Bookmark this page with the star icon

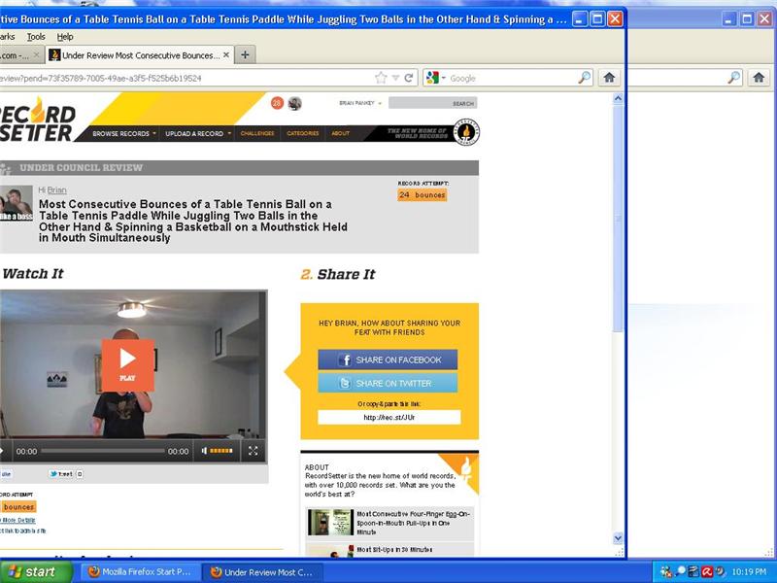pos(381,78)
